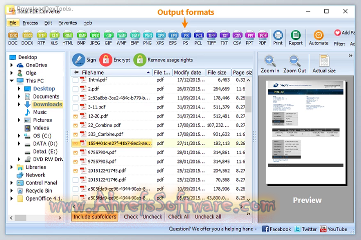Zoom In on the preview
The width and height of the screenshot is (361, 240).
click(x=270, y=64)
